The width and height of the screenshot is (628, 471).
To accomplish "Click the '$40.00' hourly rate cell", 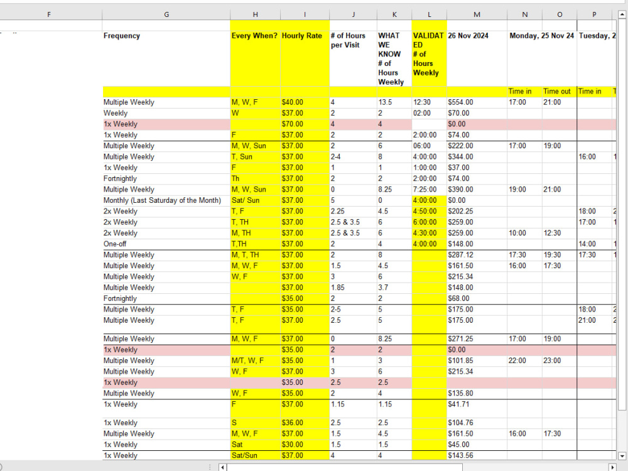I will pos(305,102).
